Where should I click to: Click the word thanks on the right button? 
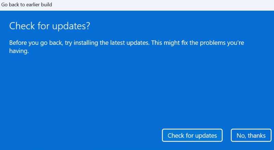pyautogui.click(x=257, y=136)
